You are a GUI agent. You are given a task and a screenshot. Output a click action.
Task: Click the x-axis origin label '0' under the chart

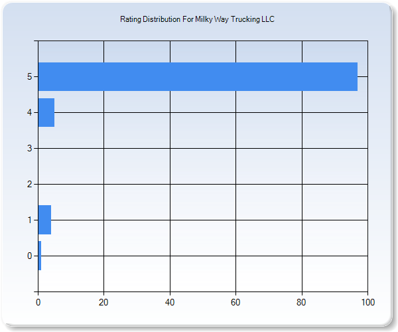point(38,302)
